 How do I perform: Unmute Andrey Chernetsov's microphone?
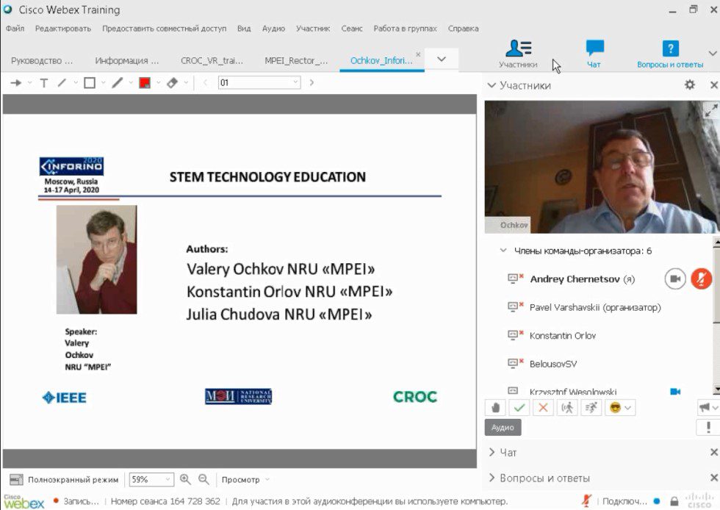click(702, 279)
